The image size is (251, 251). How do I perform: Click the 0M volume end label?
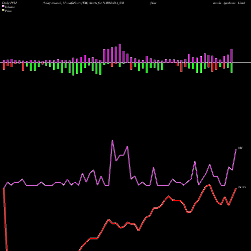click(x=240, y=148)
